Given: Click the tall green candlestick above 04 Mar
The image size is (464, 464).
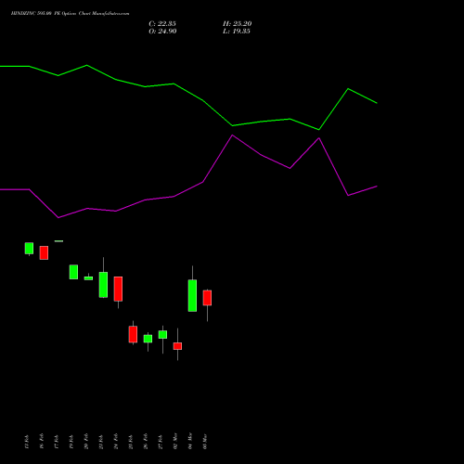Looking at the screenshot, I should coord(192,295).
